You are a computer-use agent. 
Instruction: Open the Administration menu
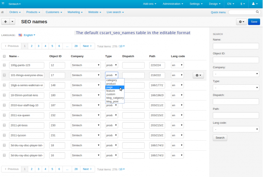pyautogui.click(x=173, y=4)
